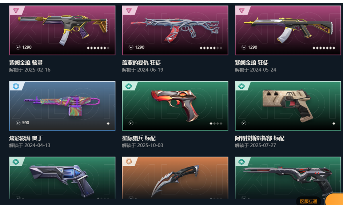This screenshot has width=343, height=205.
Task: Click the rarity tier icon on 紫阙金琅 狂徒 card
Action: pos(242,10)
